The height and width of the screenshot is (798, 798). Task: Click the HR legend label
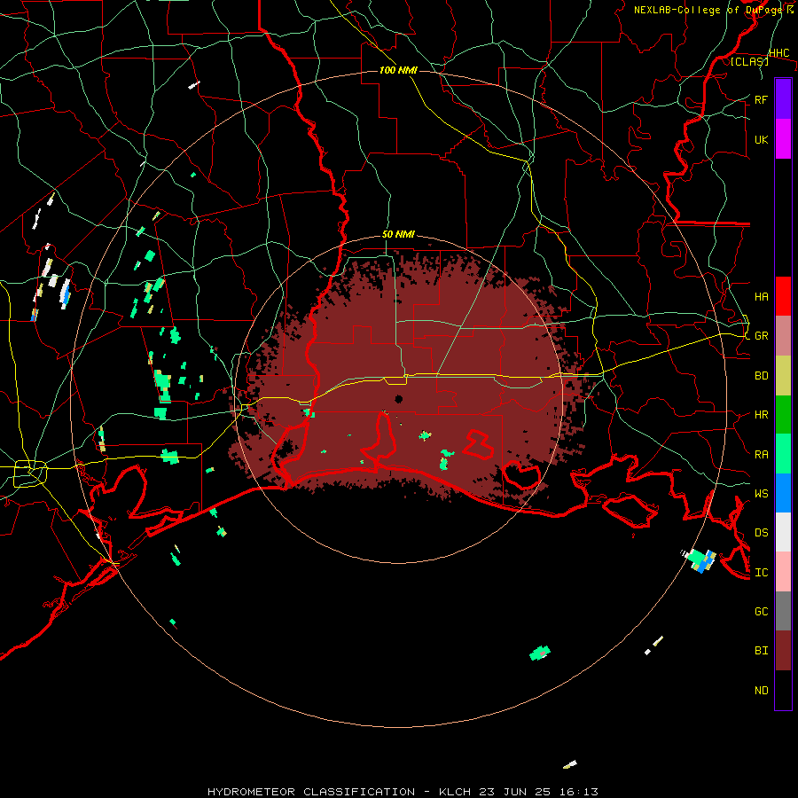pyautogui.click(x=762, y=415)
